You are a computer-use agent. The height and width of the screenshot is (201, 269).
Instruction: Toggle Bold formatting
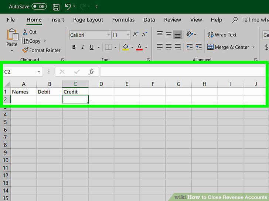coord(74,47)
